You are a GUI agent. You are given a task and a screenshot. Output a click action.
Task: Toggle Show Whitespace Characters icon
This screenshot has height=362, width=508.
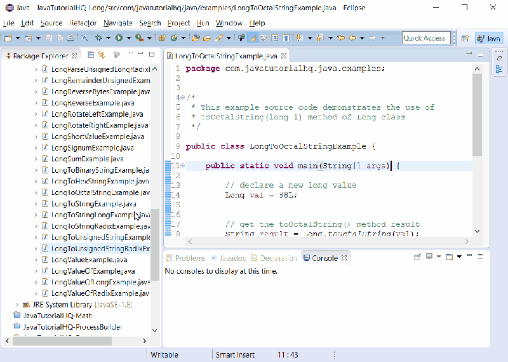coord(286,38)
